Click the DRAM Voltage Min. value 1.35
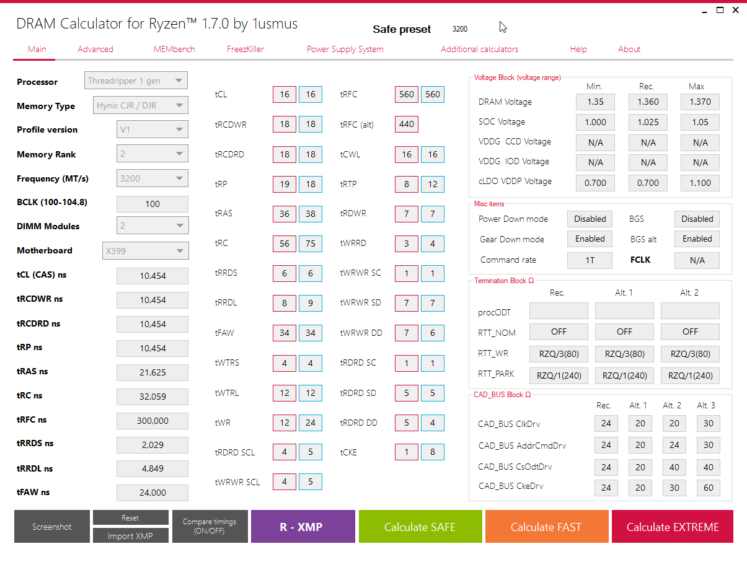 pos(595,102)
